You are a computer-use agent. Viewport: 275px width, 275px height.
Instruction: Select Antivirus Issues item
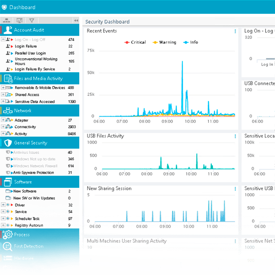26,152
